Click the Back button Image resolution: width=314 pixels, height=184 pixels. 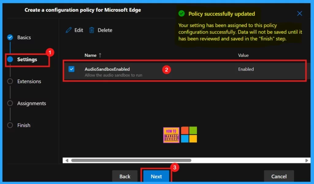[x=125, y=176]
